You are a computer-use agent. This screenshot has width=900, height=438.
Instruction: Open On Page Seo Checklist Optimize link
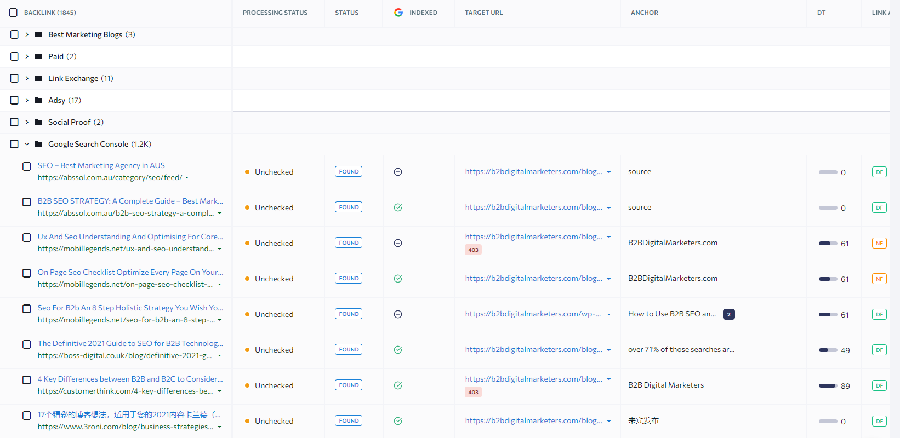(130, 272)
